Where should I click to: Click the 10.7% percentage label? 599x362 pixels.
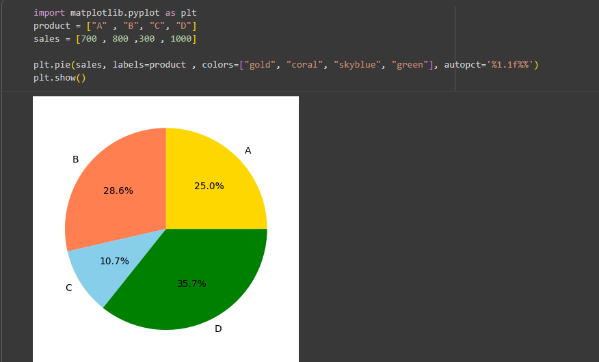(x=114, y=262)
